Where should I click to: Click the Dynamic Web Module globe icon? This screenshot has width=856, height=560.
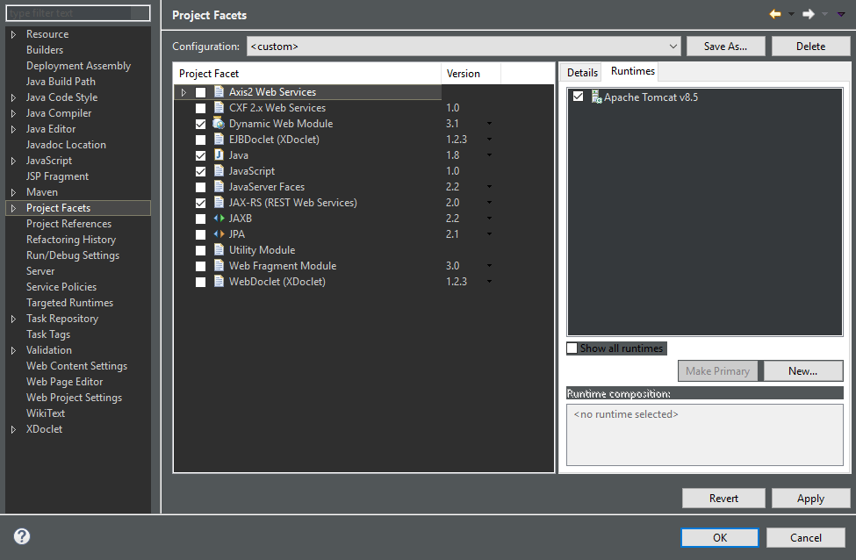[x=218, y=123]
